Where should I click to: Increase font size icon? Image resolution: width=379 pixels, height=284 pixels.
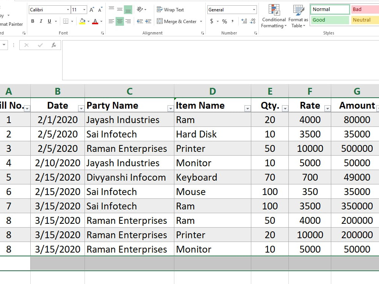point(92,10)
